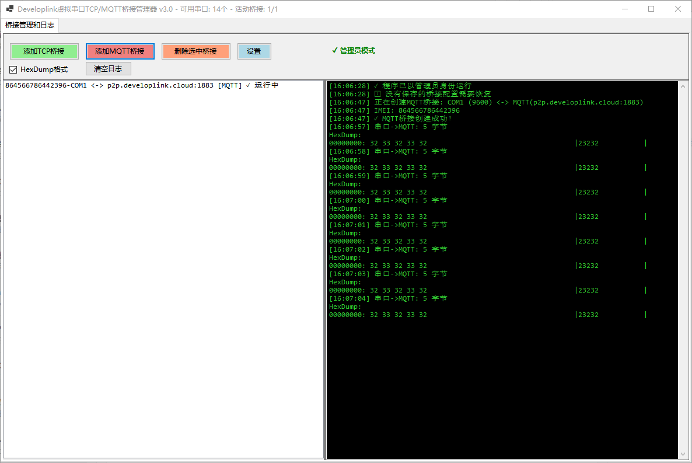Click the log scrollbar up arrow
Screen dimensions: 692x463
coord(683,86)
